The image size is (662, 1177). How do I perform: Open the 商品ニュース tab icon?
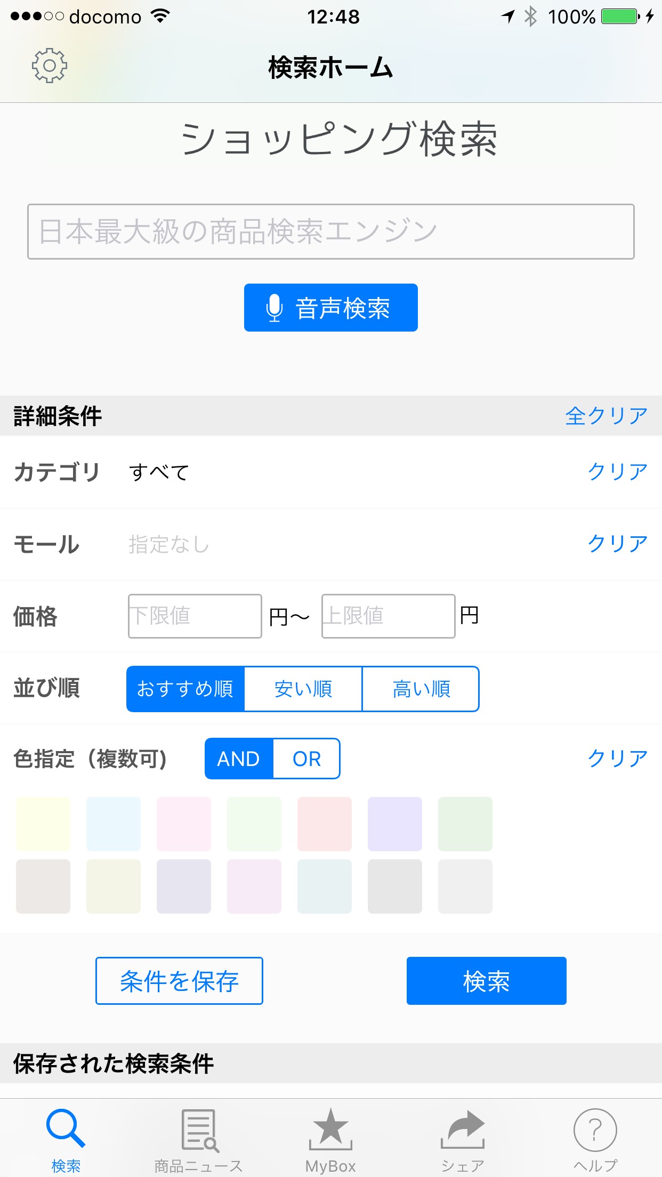coord(199,1130)
